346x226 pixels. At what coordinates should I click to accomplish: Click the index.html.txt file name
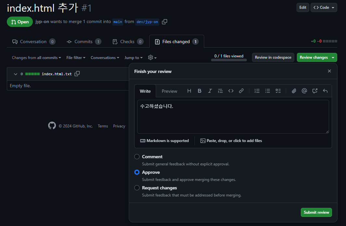57,74
